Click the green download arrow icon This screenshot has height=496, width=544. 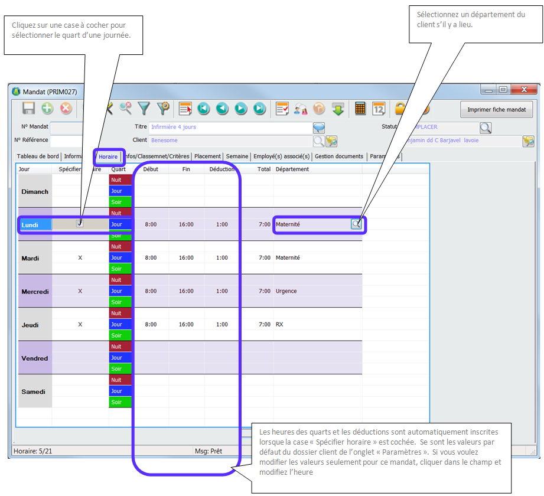click(x=338, y=109)
